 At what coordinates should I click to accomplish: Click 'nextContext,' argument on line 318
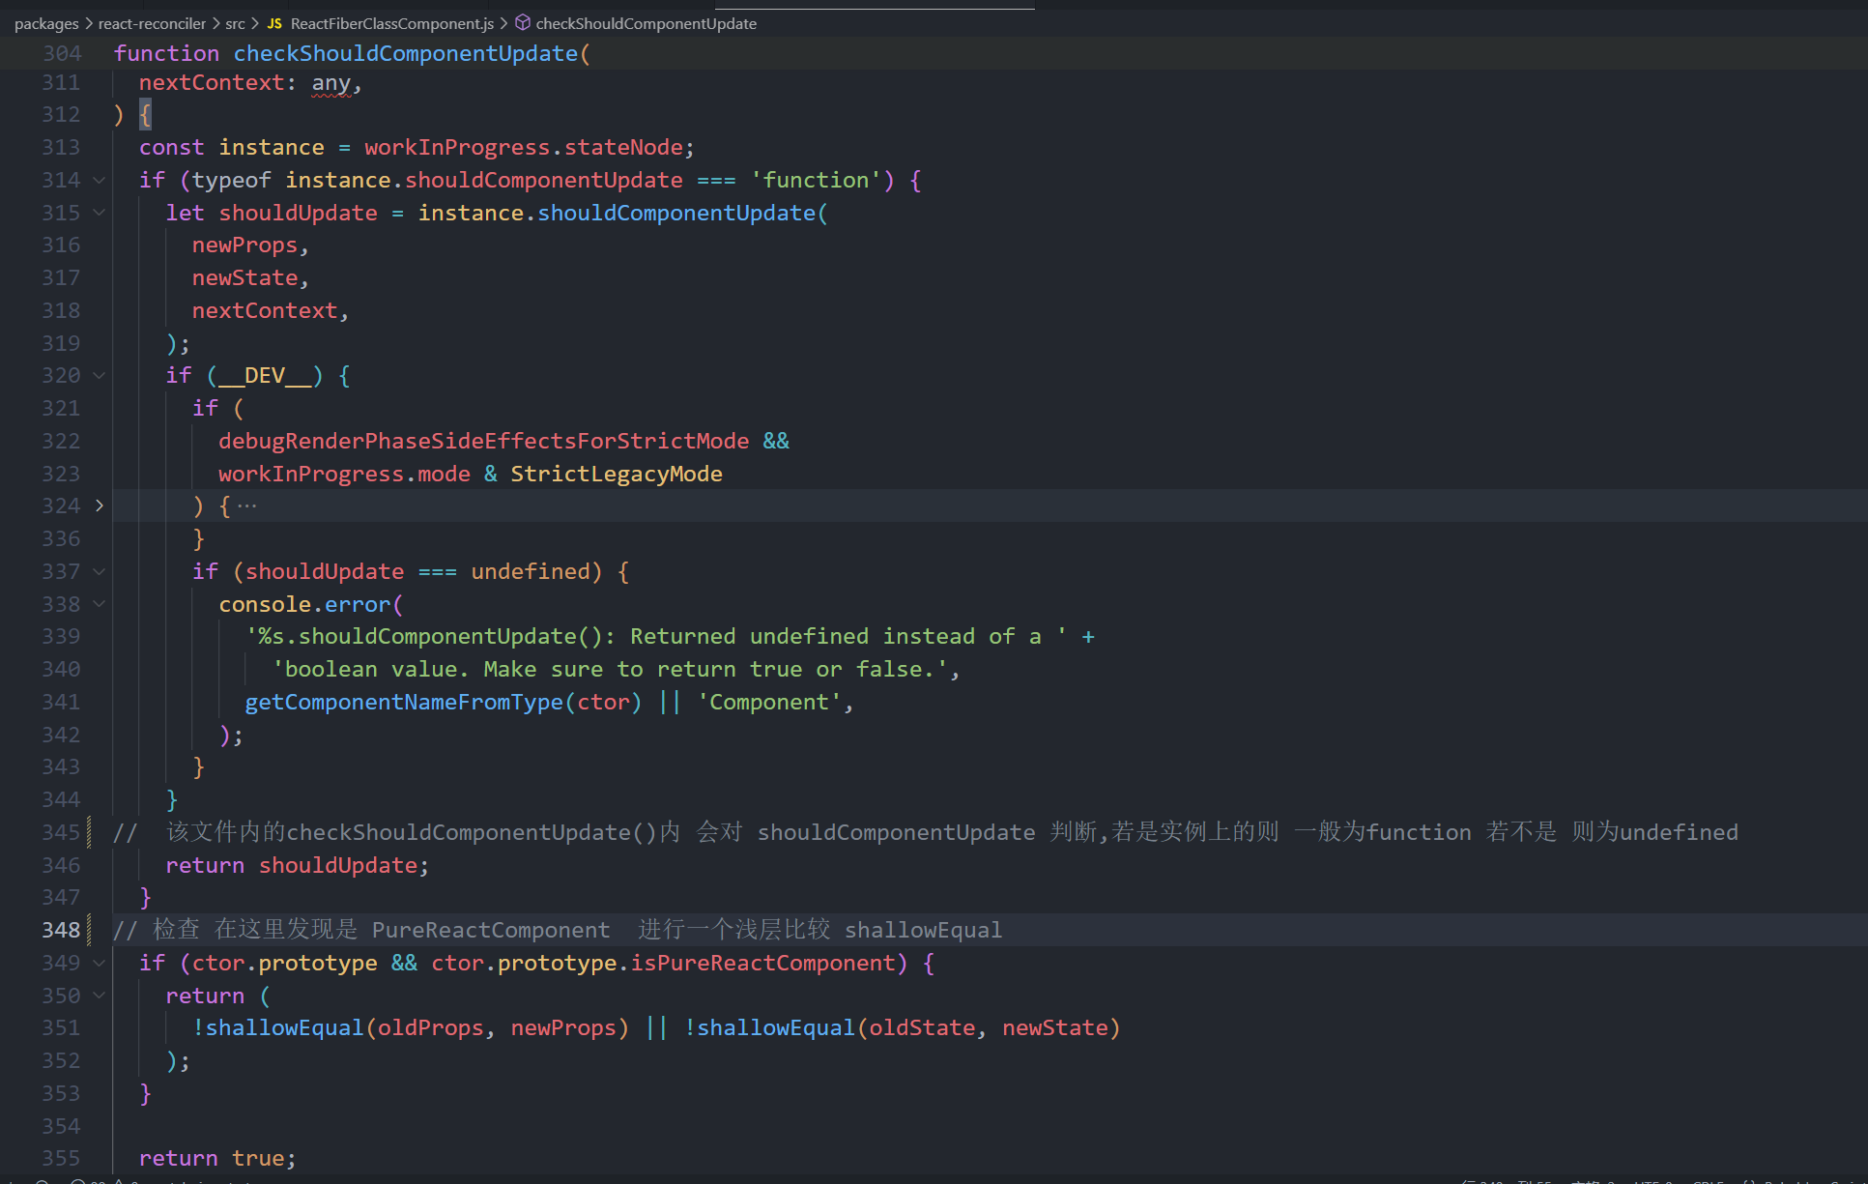point(271,310)
